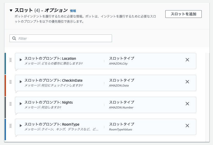Image resolution: width=213 pixels, height=145 pixels.
Task: Grab the drag handle for RoomType slot
Action: [11, 126]
